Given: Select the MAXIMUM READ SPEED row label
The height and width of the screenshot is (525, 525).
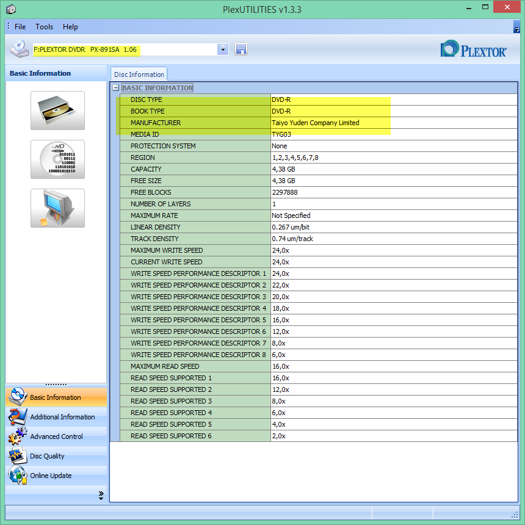Looking at the screenshot, I should (165, 367).
